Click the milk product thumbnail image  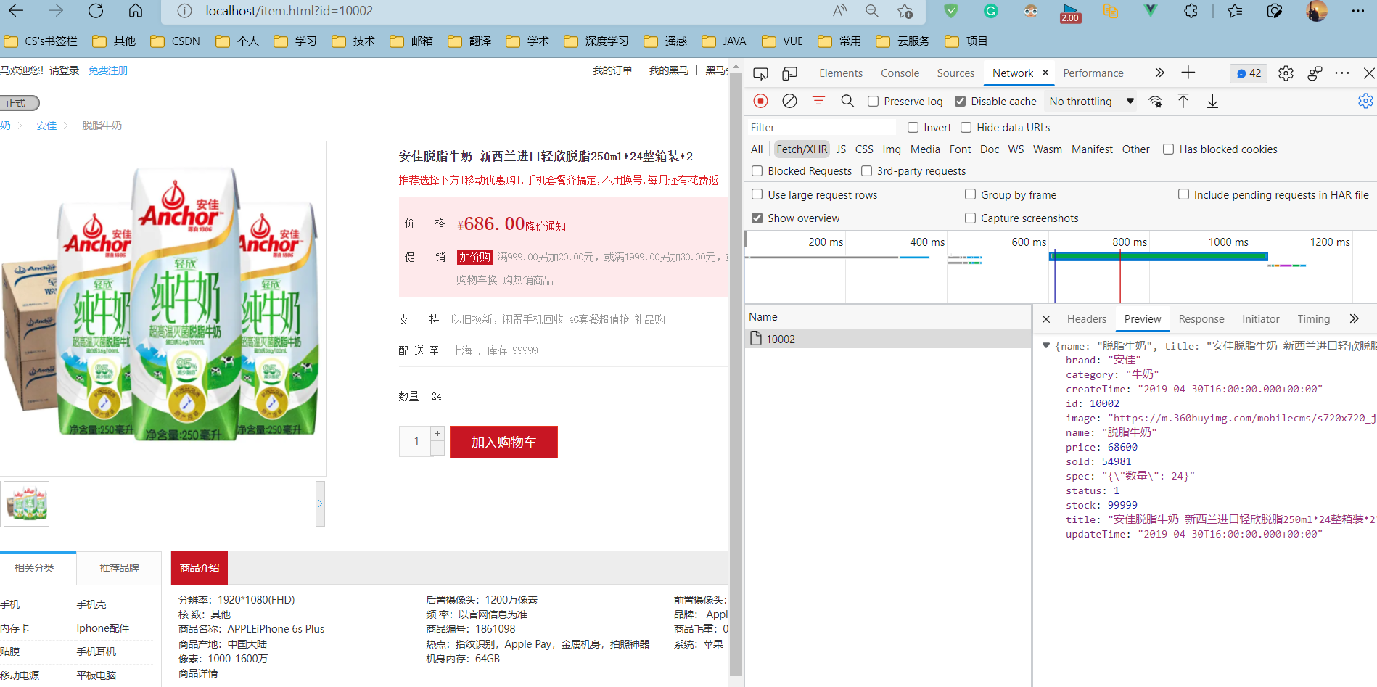coord(27,503)
